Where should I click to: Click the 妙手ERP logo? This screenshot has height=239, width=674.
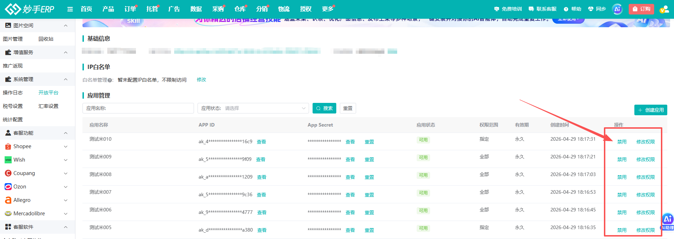point(30,9)
